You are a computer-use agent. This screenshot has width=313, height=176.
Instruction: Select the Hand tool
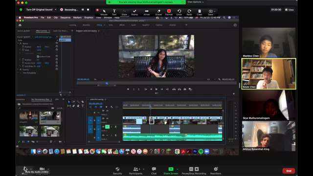(78, 106)
